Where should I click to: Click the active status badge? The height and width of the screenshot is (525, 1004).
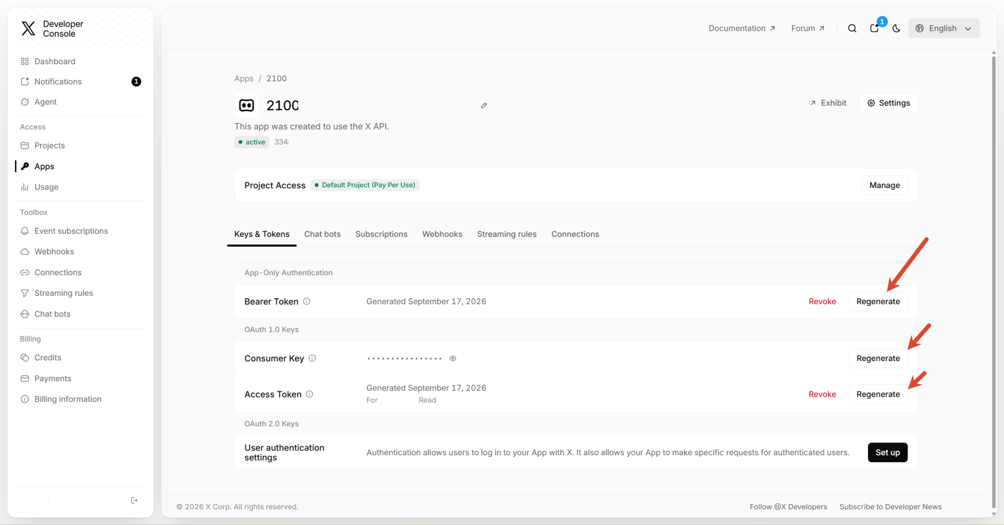pos(252,142)
